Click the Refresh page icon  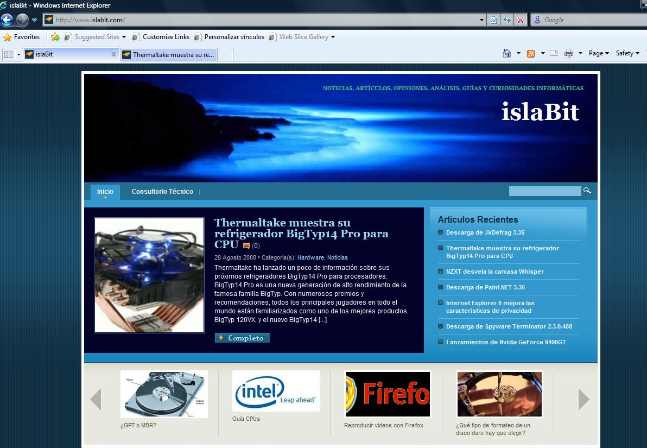tap(507, 20)
